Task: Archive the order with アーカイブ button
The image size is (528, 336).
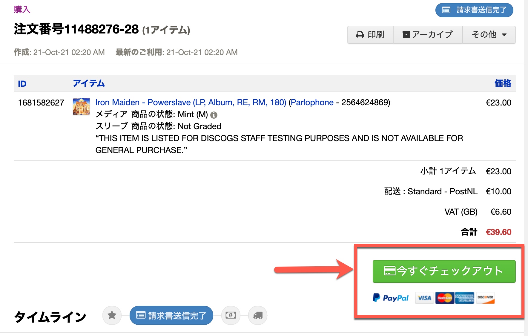Action: tap(428, 35)
